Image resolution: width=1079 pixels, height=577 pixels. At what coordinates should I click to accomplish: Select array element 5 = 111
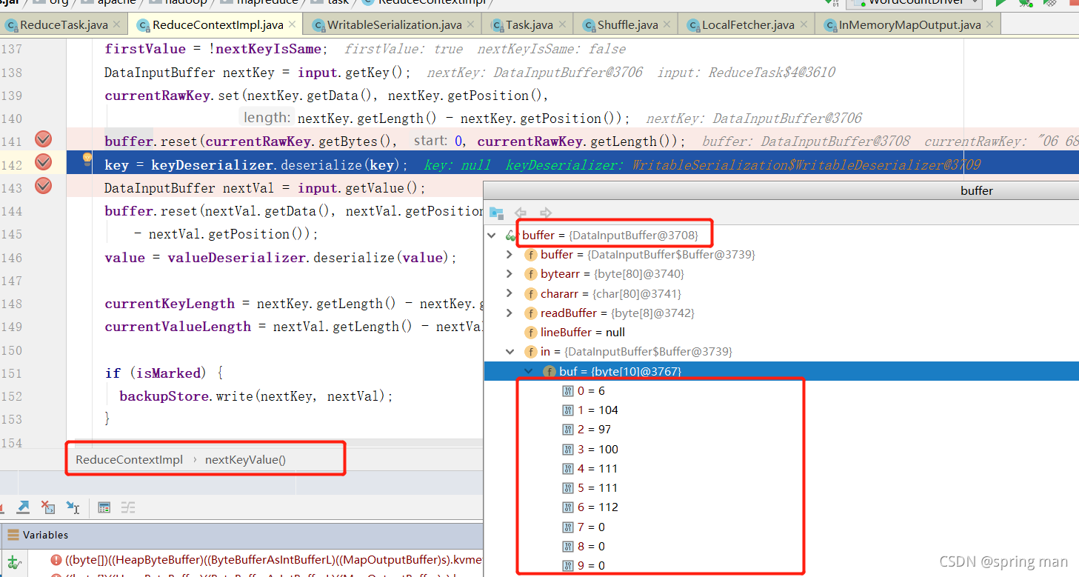(781, 487)
